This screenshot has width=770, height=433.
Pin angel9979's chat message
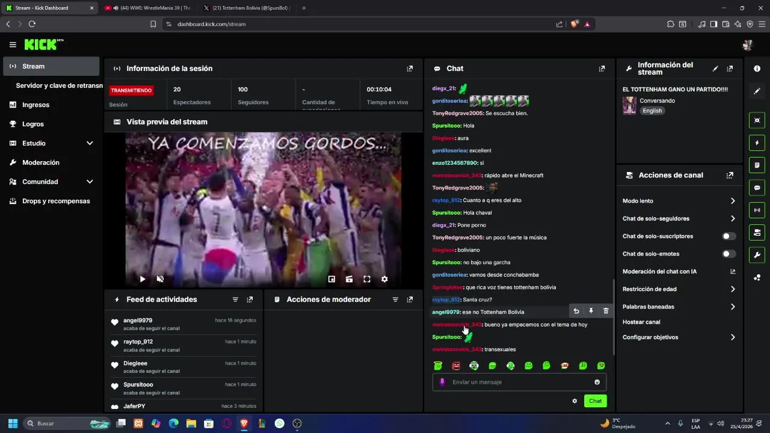pyautogui.click(x=591, y=311)
